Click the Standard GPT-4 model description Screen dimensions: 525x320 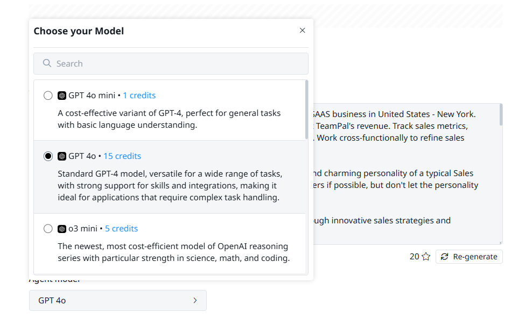170,185
